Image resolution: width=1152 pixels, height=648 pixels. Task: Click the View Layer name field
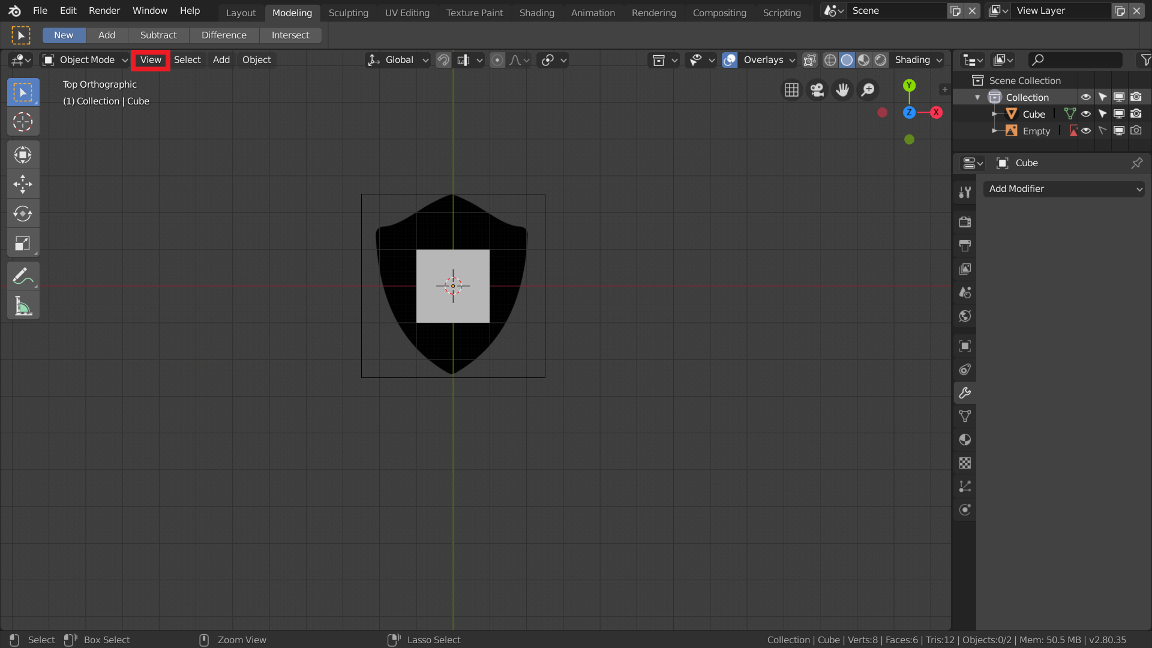[x=1061, y=11]
